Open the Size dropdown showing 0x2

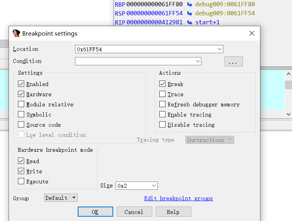(154, 186)
